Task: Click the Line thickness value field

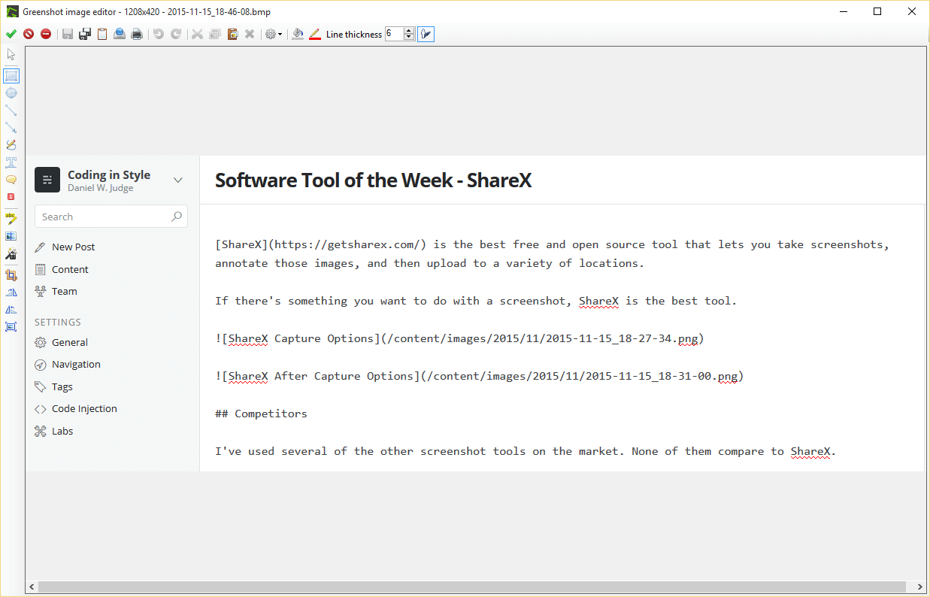Action: (394, 34)
